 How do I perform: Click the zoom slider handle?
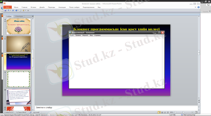pyautogui.click(x=184, y=112)
